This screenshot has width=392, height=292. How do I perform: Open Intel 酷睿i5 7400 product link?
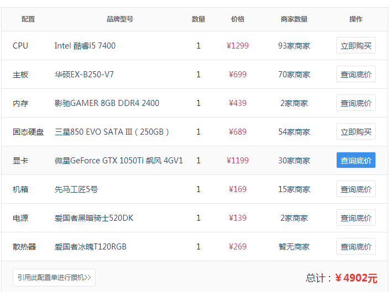click(85, 46)
